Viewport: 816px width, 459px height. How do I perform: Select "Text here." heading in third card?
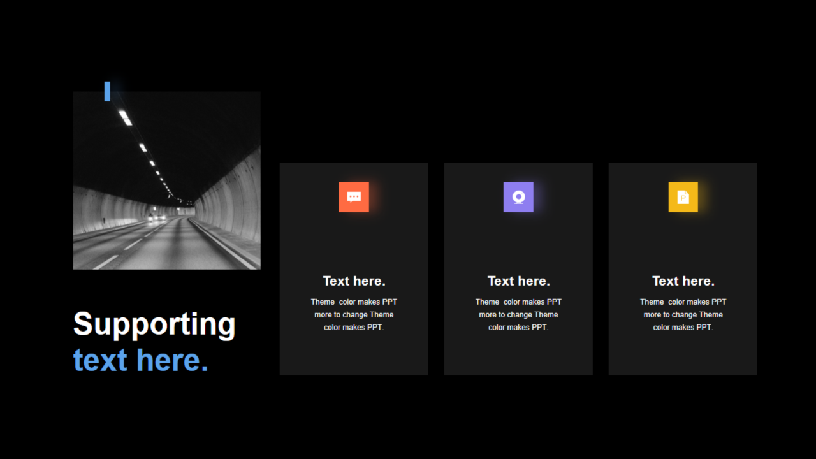point(683,281)
